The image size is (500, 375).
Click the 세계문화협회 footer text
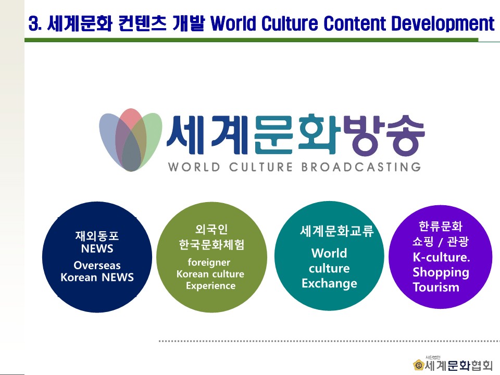click(x=459, y=366)
